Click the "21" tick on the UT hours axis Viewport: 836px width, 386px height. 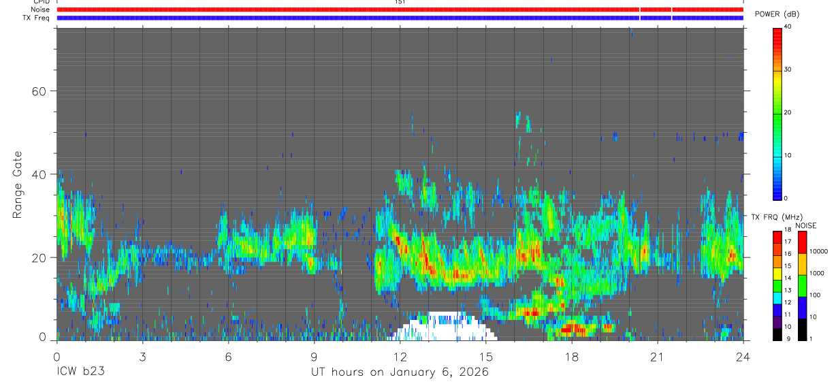click(x=658, y=356)
